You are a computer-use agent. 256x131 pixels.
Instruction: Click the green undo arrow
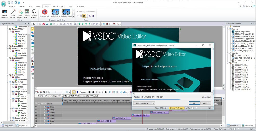(51, 24)
